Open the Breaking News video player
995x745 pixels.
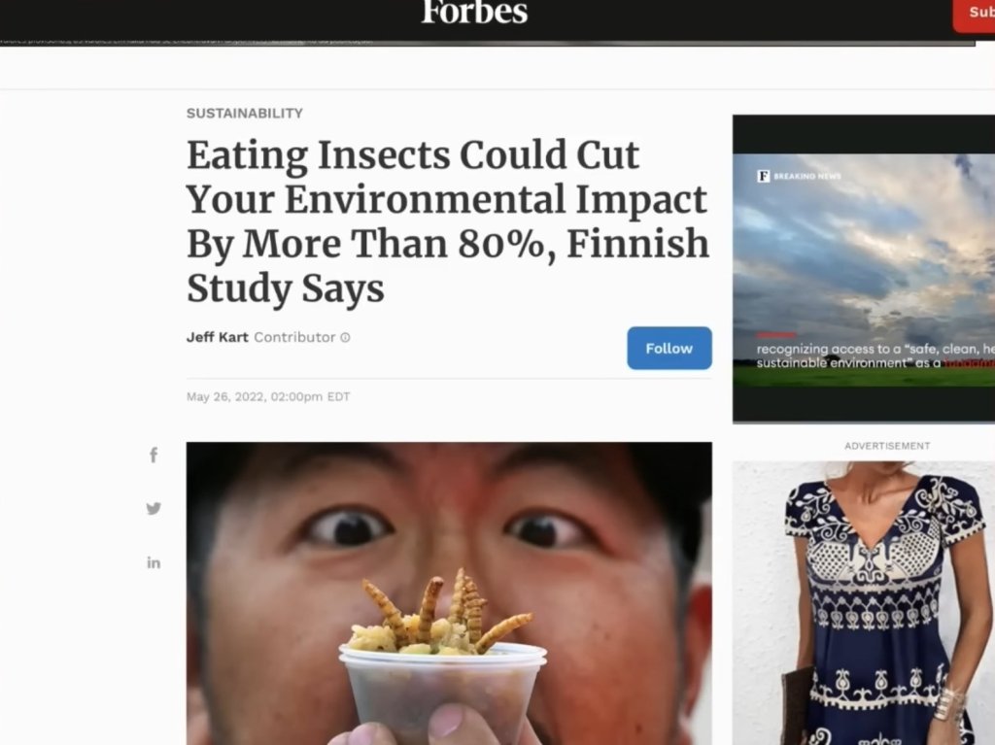864,269
